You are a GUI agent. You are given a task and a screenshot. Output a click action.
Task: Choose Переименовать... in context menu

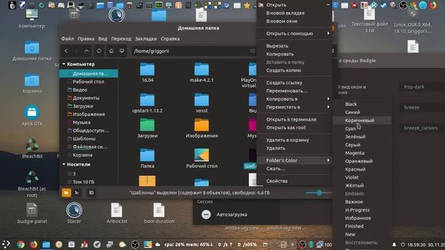click(x=294, y=91)
